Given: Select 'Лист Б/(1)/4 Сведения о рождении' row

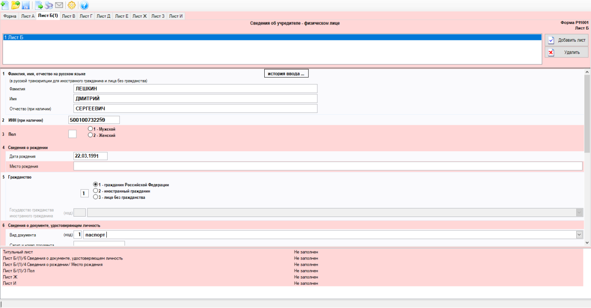Looking at the screenshot, I should coord(292,265).
